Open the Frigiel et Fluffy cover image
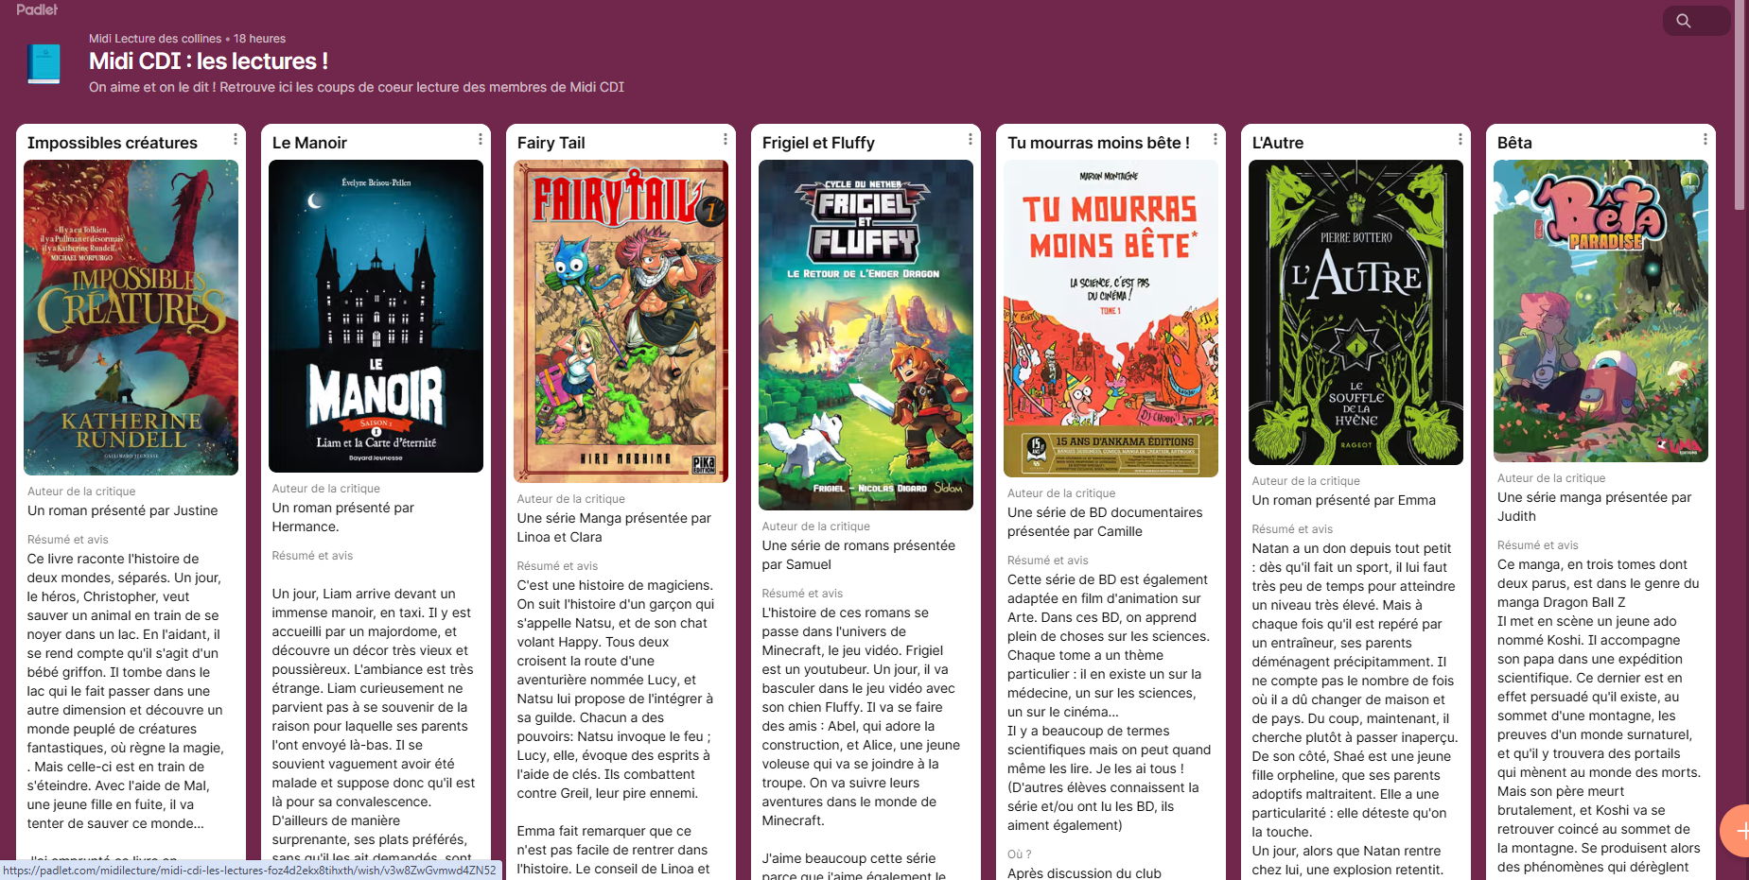 tap(866, 335)
